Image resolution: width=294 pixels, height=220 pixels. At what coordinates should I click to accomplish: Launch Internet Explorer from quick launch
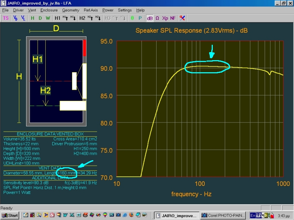pos(125,215)
